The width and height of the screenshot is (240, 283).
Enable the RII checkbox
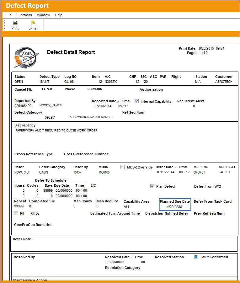tap(16, 213)
